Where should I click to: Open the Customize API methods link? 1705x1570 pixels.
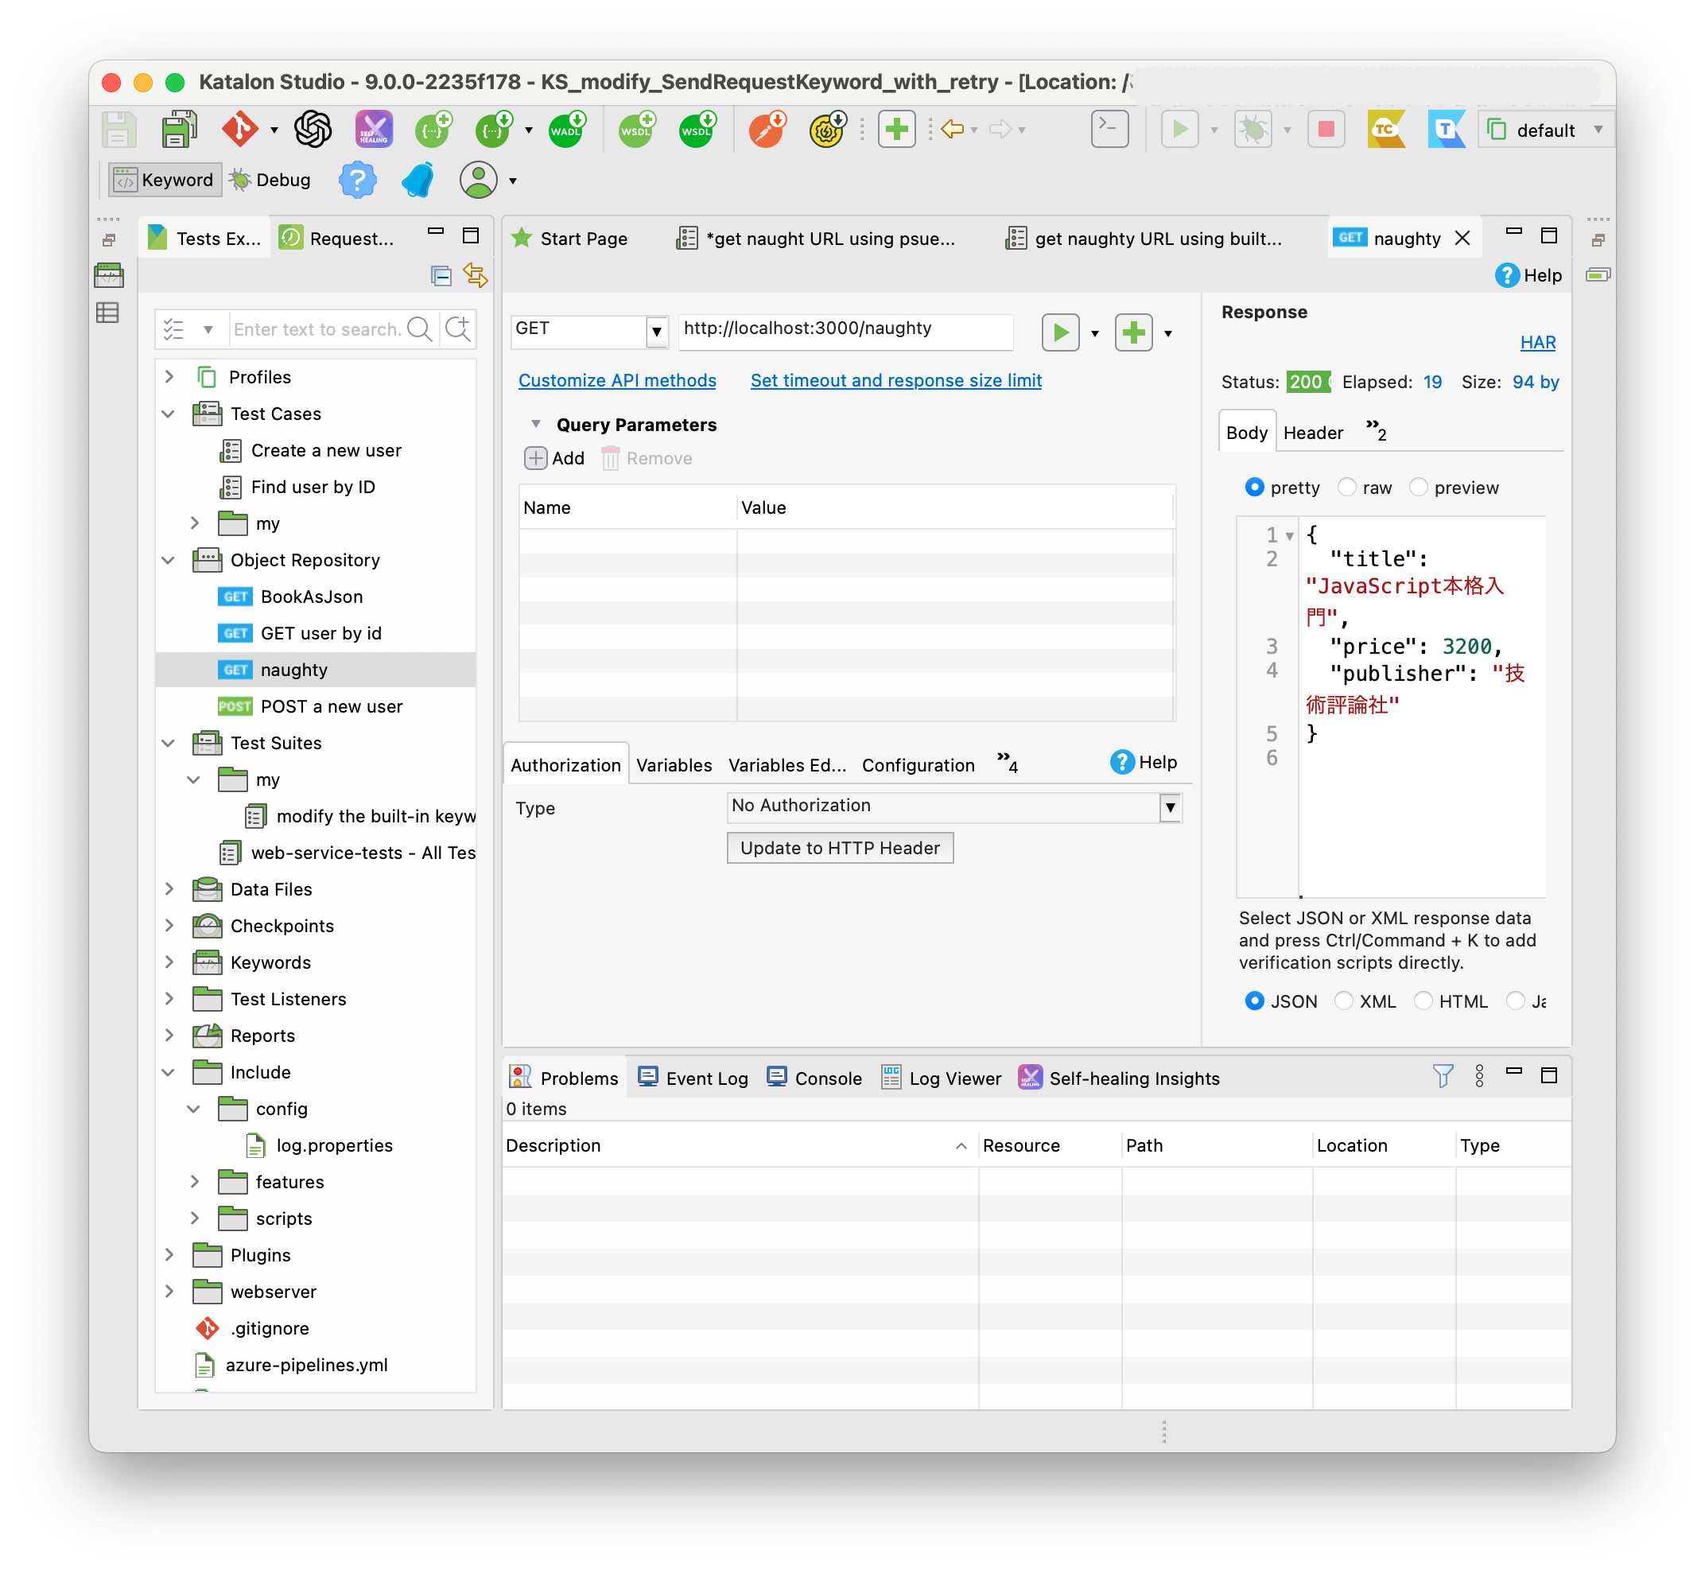[x=617, y=381]
